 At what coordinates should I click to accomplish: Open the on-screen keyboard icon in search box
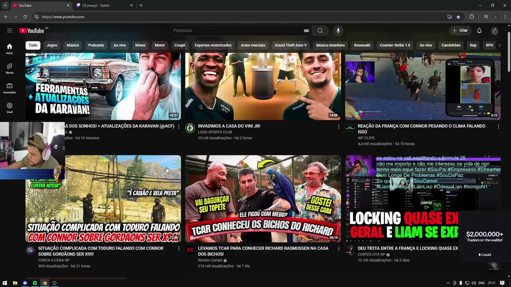click(306, 31)
